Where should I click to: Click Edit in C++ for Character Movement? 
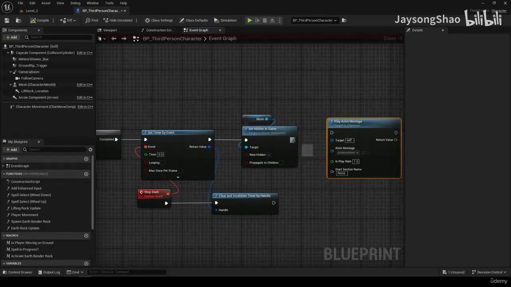click(x=85, y=107)
